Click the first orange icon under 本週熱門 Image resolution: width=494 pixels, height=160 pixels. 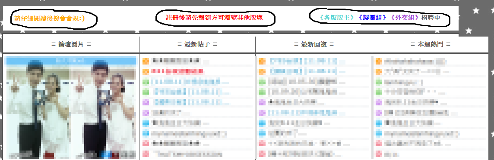(x=379, y=61)
